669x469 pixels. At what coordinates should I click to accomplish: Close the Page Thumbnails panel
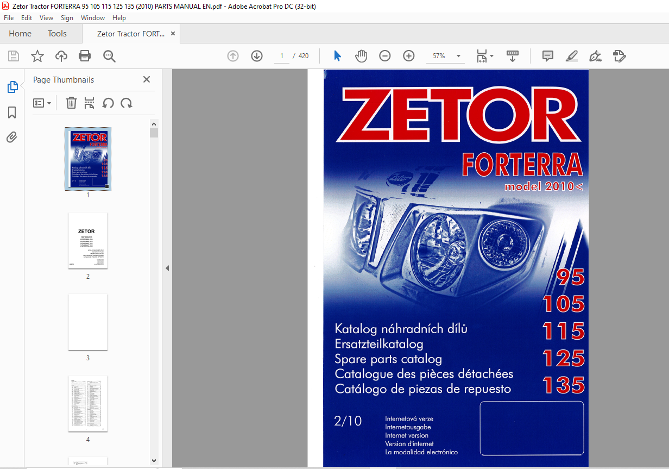tap(146, 79)
